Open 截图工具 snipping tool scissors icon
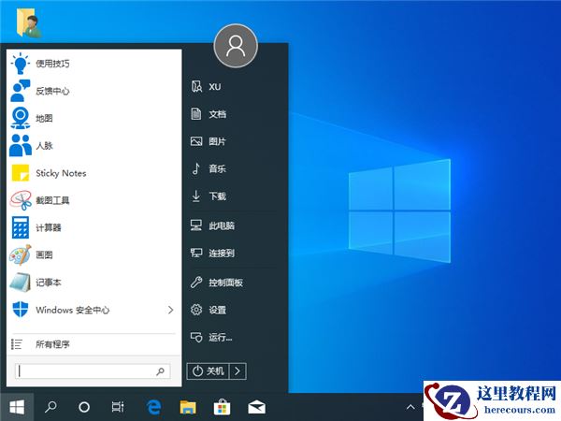The width and height of the screenshot is (561, 421). [21, 200]
